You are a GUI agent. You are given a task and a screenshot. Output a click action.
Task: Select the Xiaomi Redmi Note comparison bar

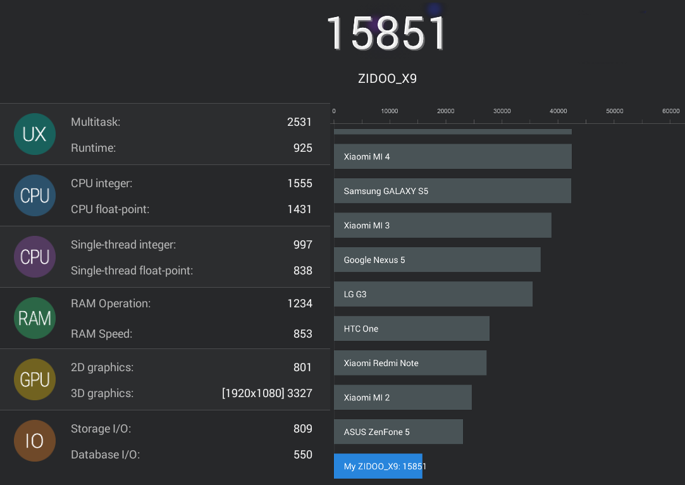pyautogui.click(x=410, y=363)
